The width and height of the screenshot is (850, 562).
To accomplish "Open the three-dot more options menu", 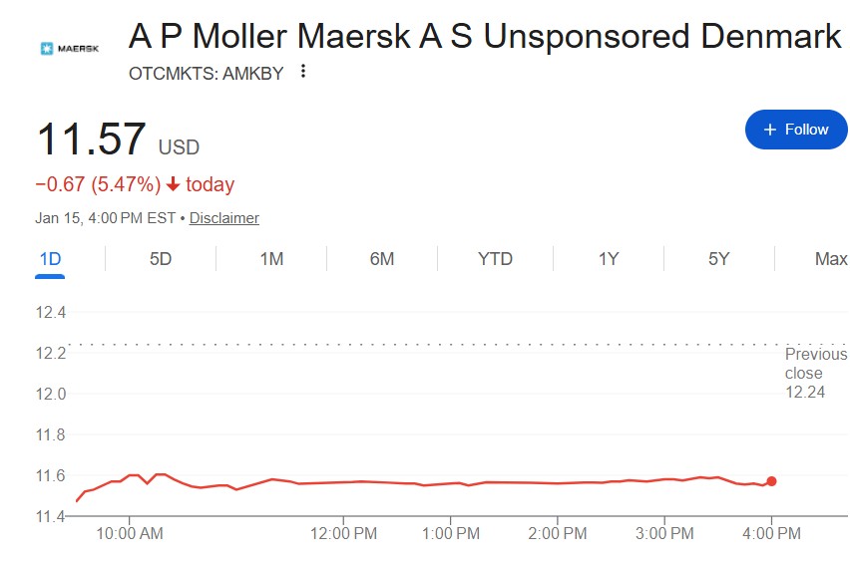I will pyautogui.click(x=304, y=72).
